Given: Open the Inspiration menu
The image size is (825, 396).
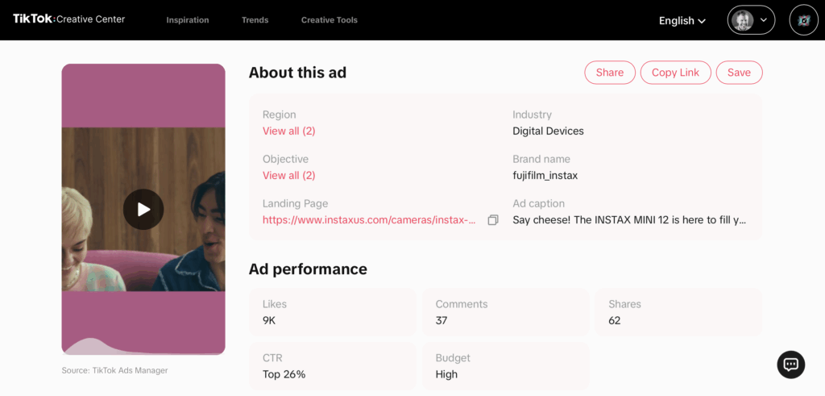Looking at the screenshot, I should (x=187, y=20).
